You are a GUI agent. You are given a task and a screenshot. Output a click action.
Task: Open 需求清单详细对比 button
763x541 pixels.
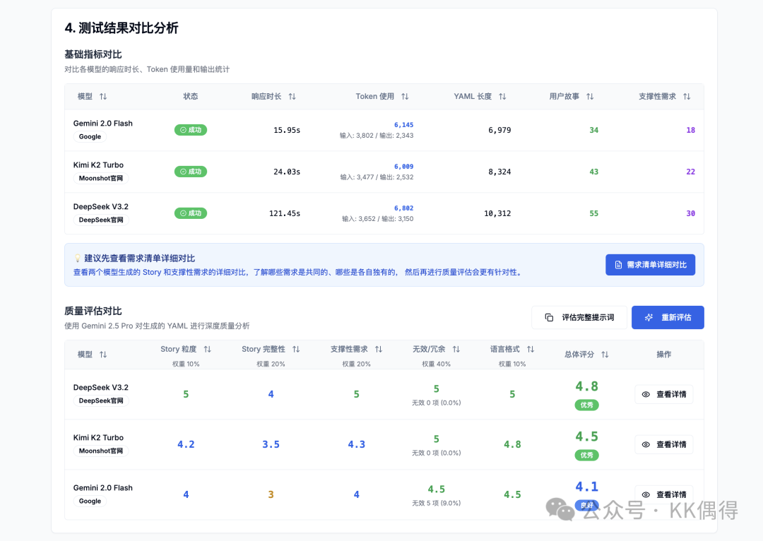(650, 265)
